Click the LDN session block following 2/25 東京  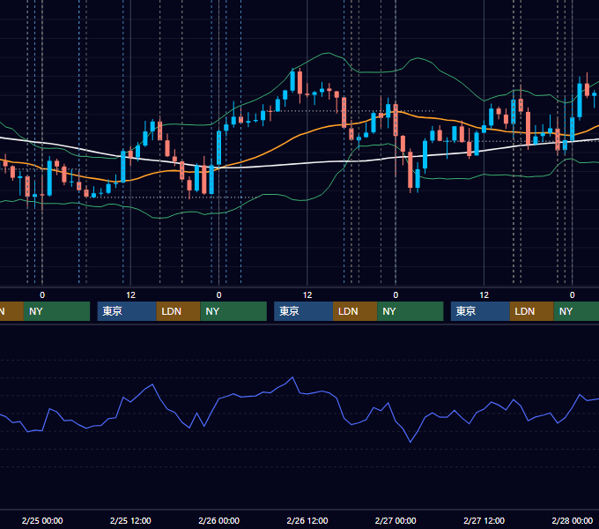tap(179, 311)
